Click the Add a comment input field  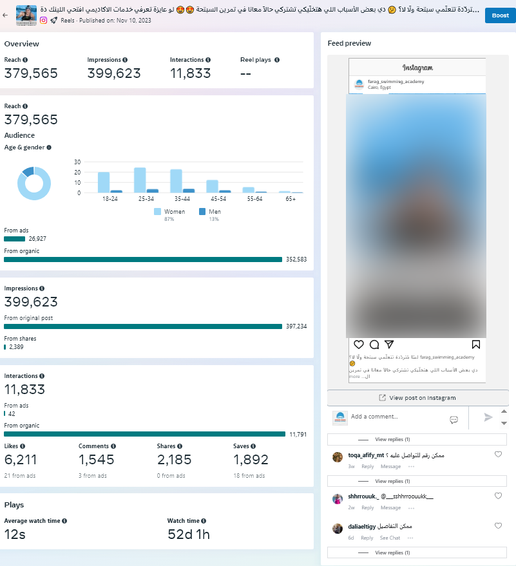tap(396, 417)
